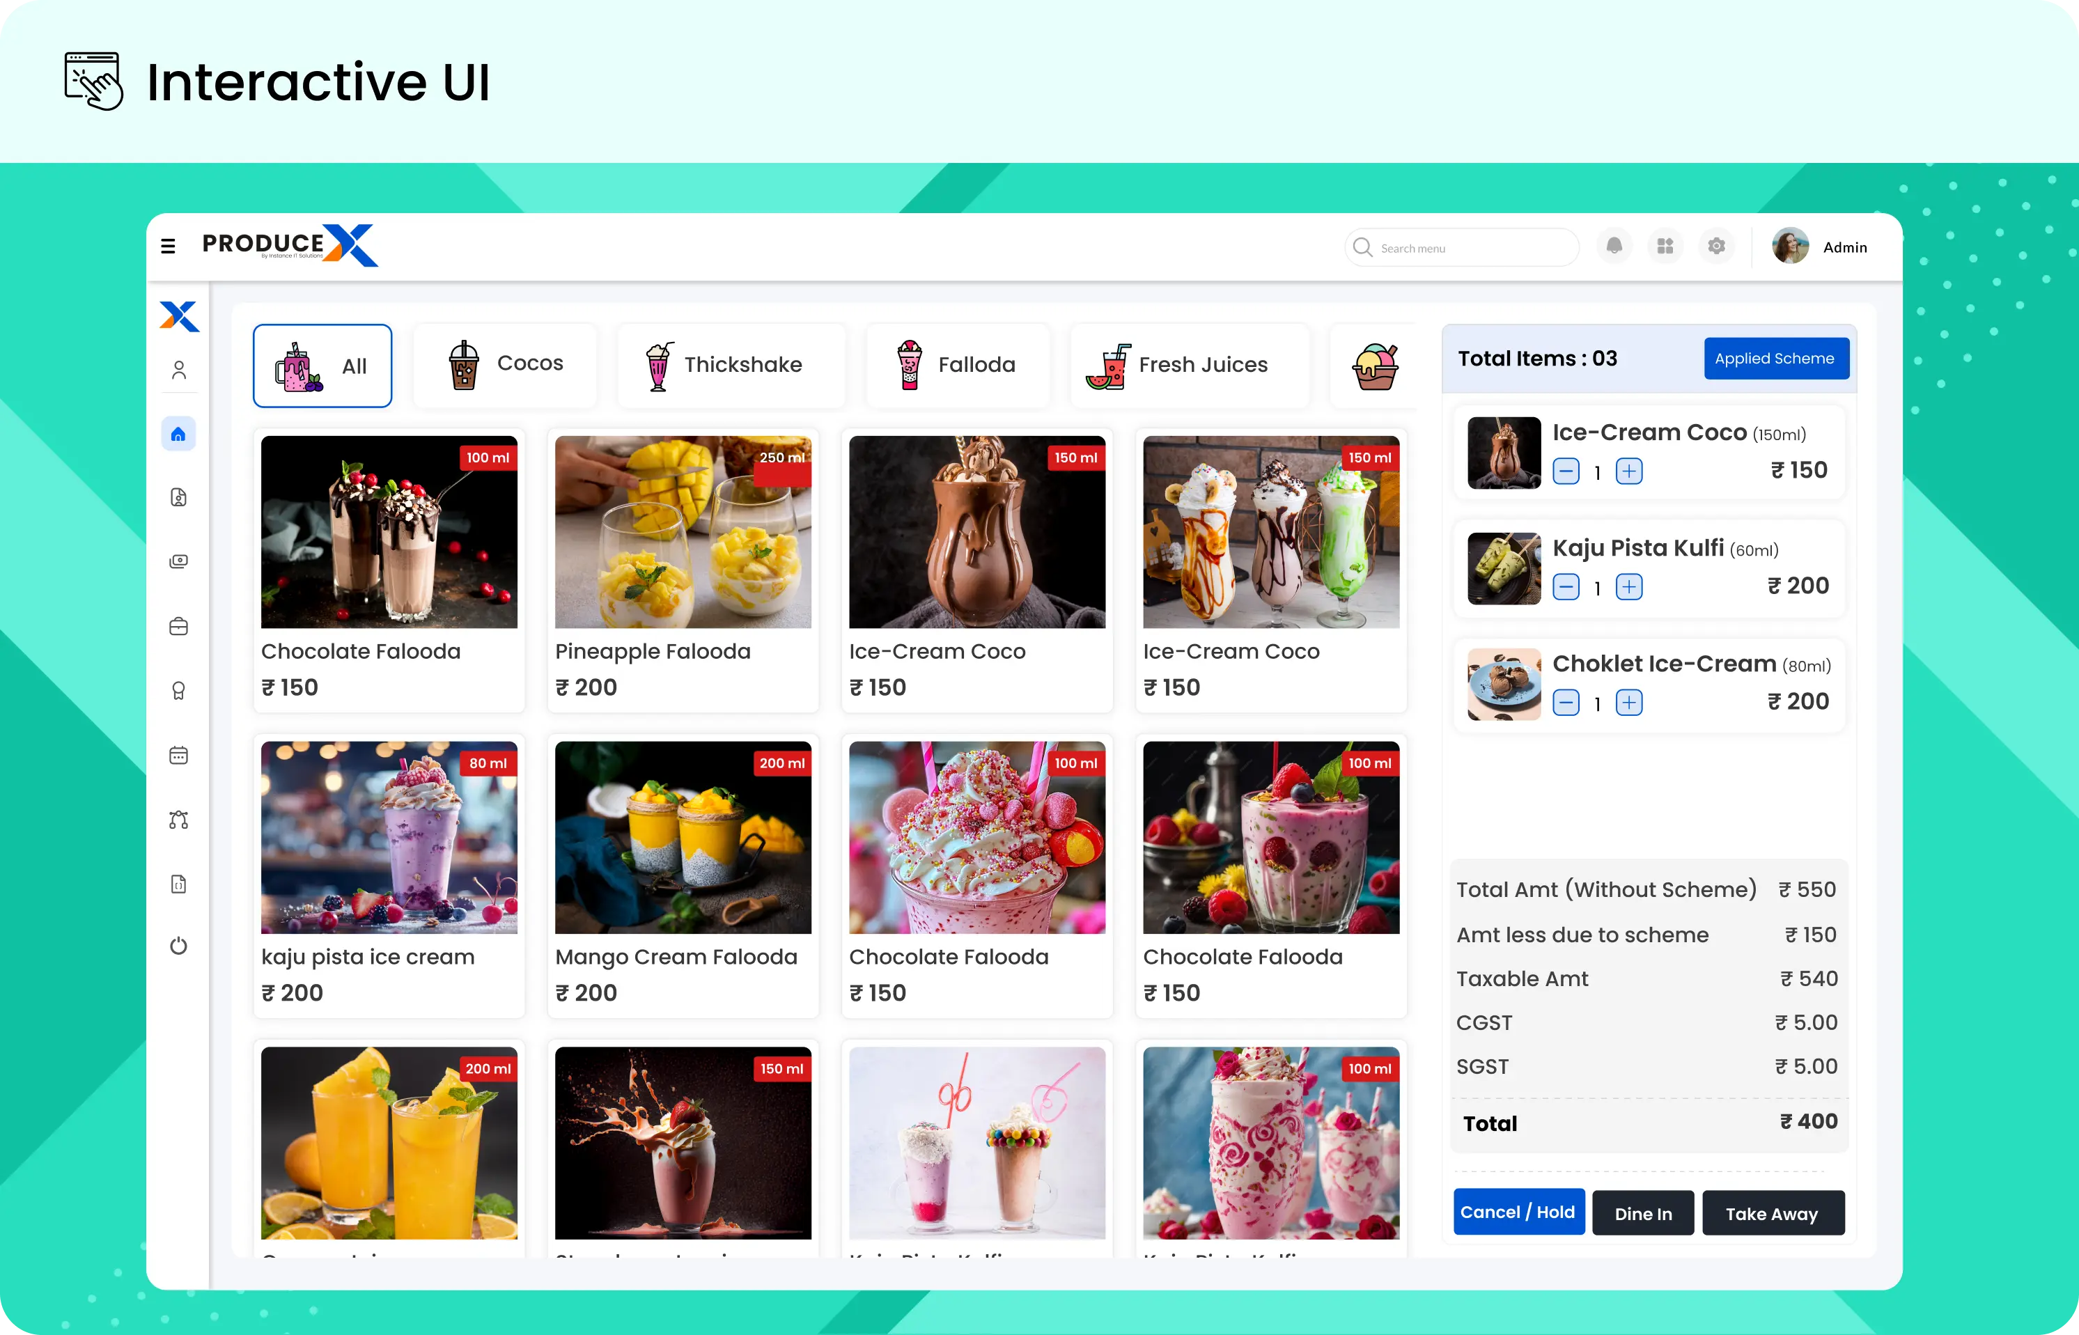This screenshot has height=1335, width=2079.
Task: Decrease Kaju Pista Kulfi quantity with minus
Action: tap(1566, 587)
